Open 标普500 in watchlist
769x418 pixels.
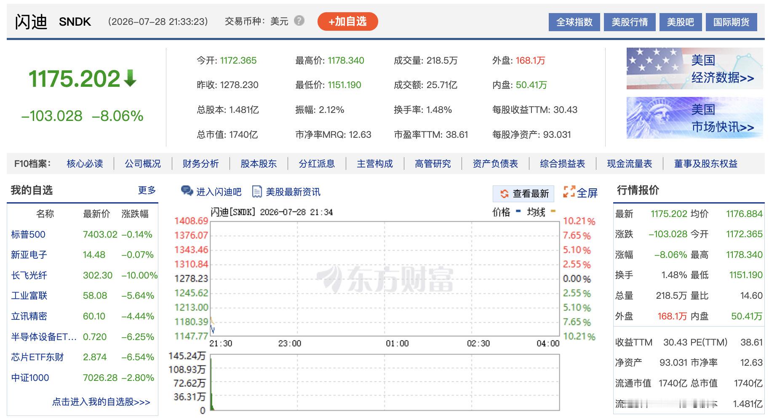pos(28,234)
